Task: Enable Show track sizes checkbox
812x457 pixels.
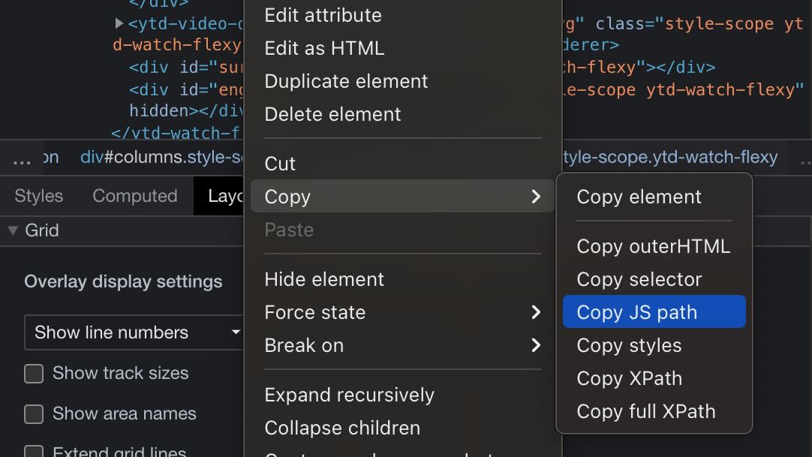Action: point(34,374)
